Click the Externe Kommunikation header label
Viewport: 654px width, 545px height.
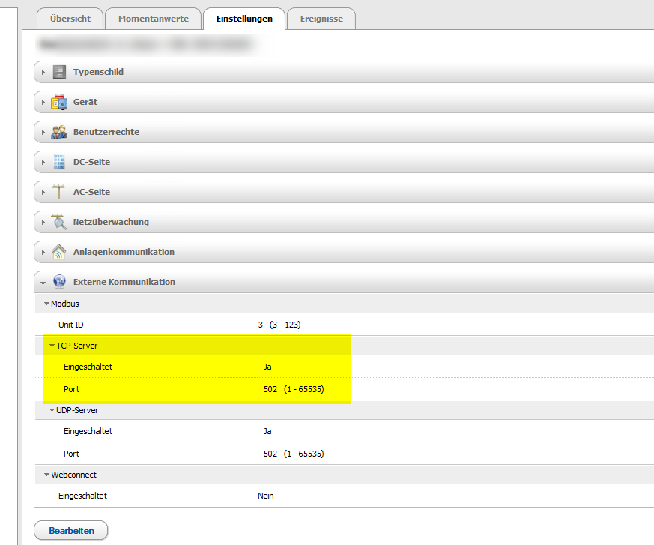pos(124,282)
